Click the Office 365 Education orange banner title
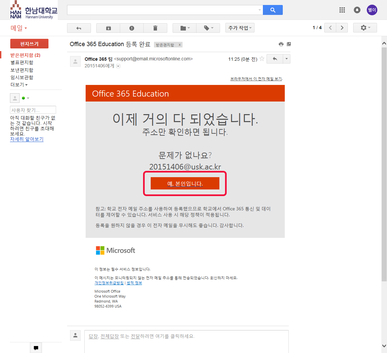This screenshot has height=353, width=387. [130, 94]
